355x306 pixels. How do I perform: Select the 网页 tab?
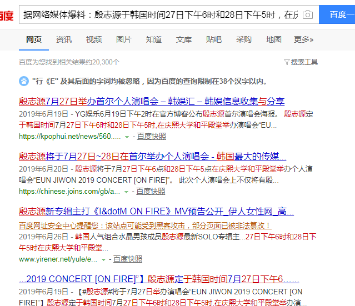point(34,39)
